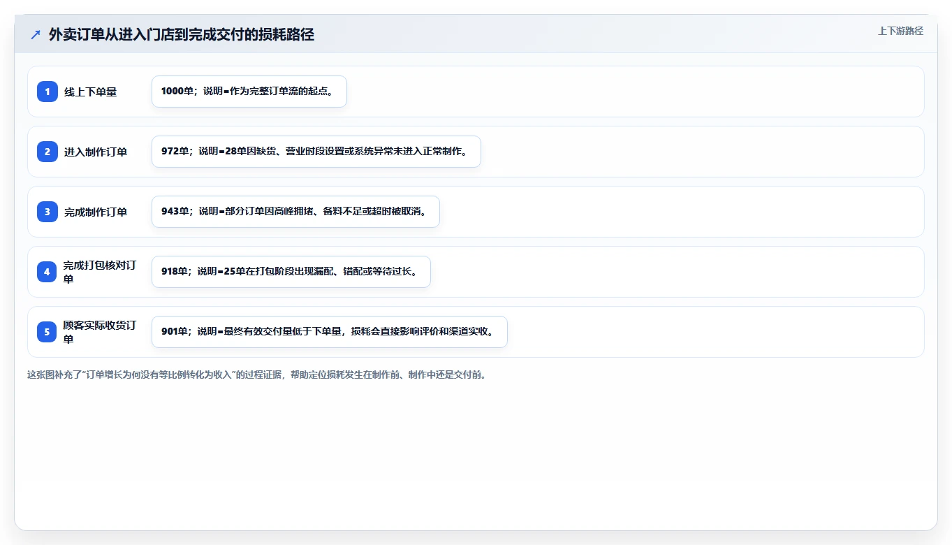Select step number badge 5
This screenshot has width=952, height=545.
tap(47, 332)
